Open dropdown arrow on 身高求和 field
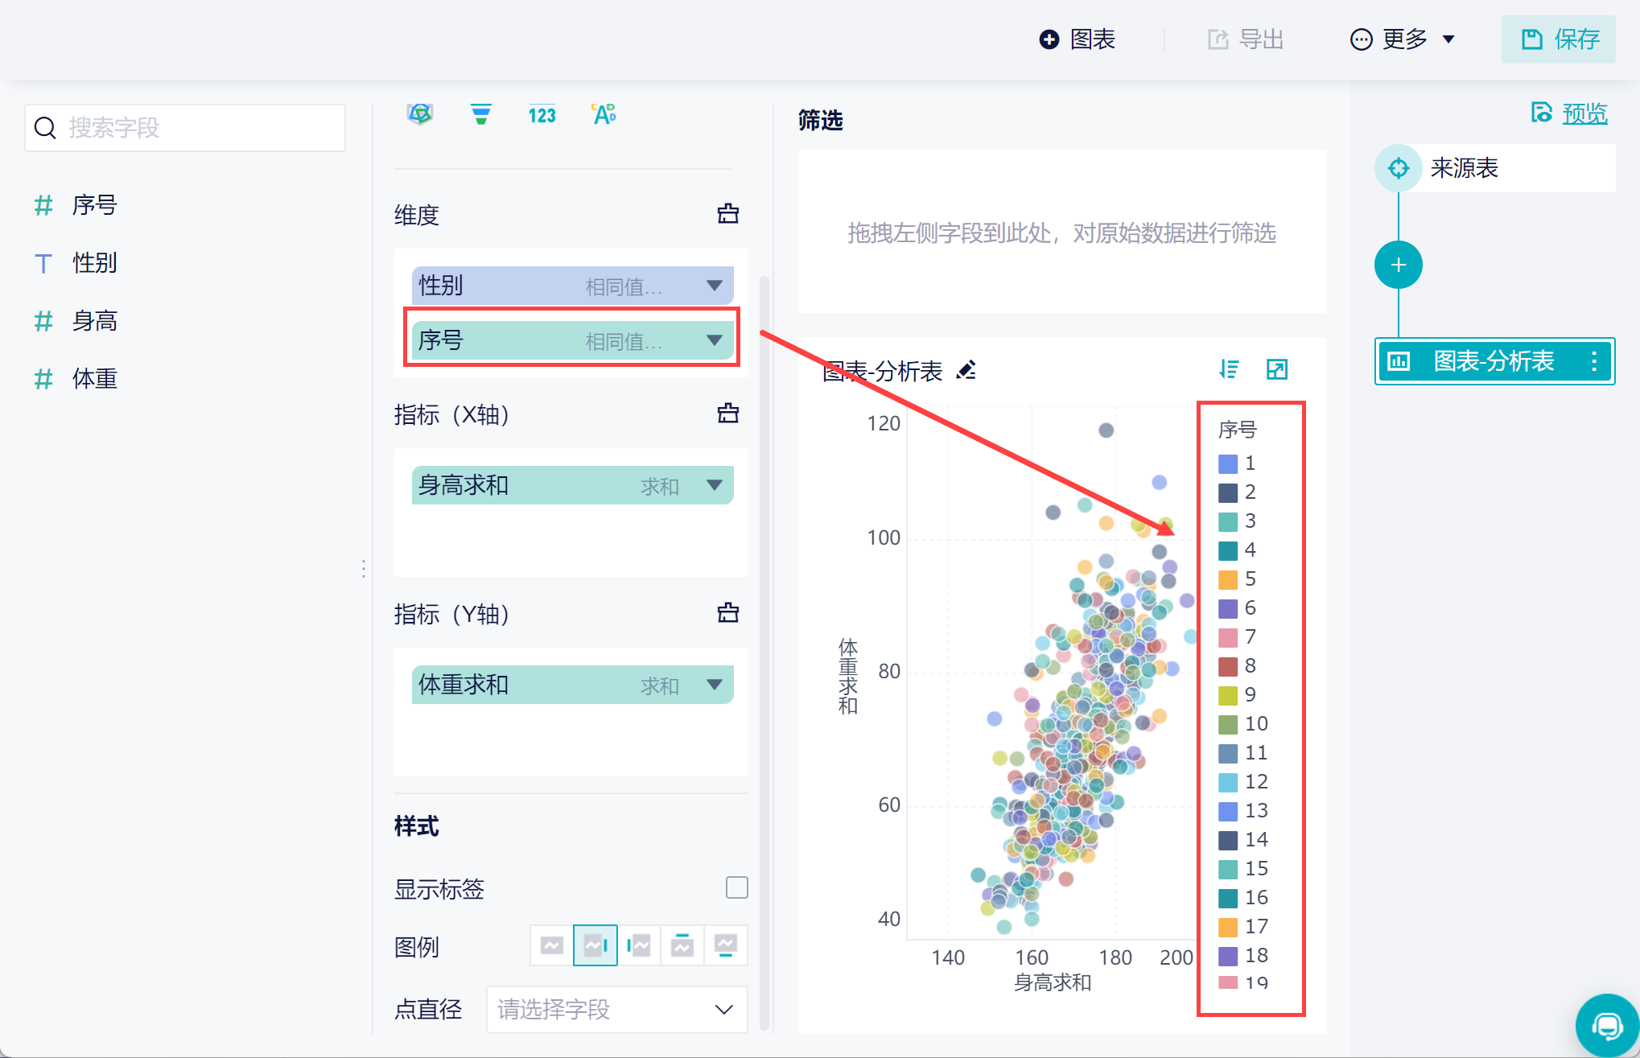The height and width of the screenshot is (1058, 1640). [x=714, y=485]
